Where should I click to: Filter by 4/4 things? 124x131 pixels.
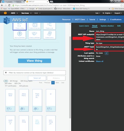click(x=14, y=81)
